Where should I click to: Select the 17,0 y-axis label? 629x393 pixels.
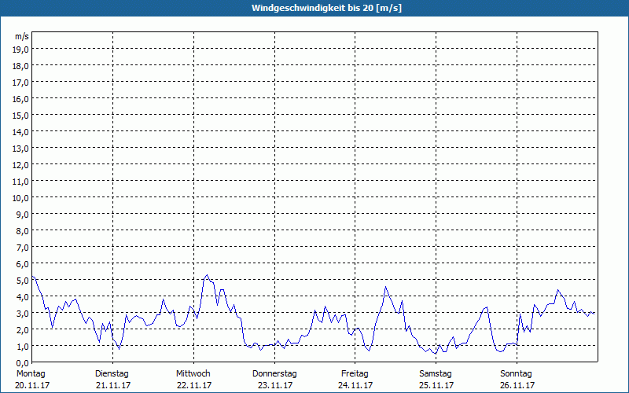[21, 83]
